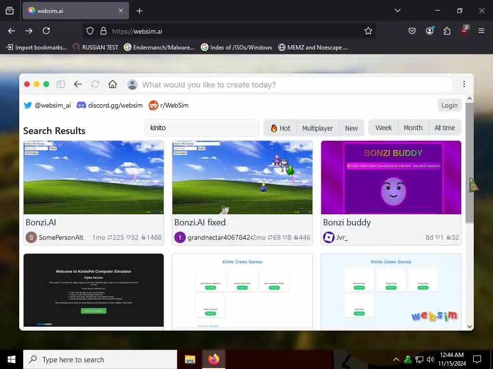Click the SomePersonAlt author name
This screenshot has width=493, height=369.
pyautogui.click(x=61, y=237)
